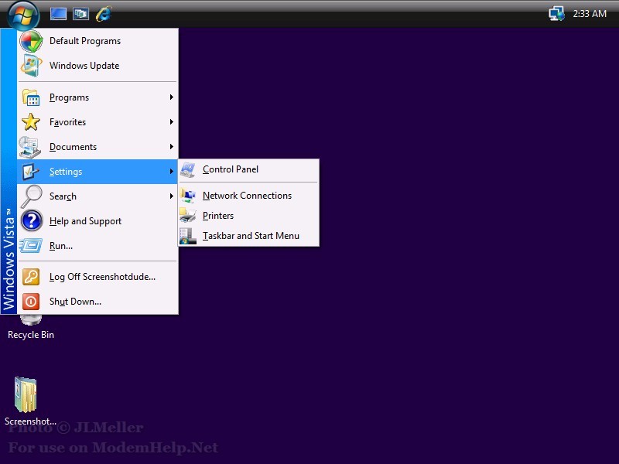Choose Log Off Screenshotdude...

coord(97,277)
